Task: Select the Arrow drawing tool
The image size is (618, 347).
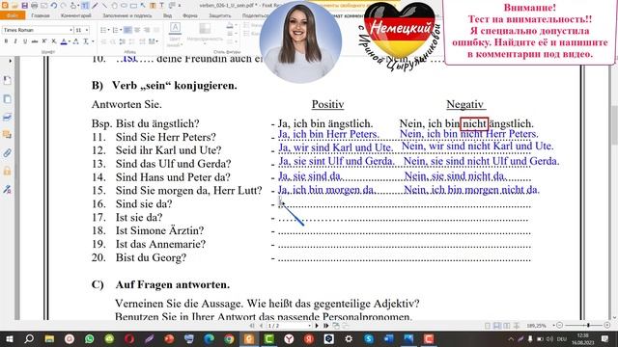Action: (143, 5)
